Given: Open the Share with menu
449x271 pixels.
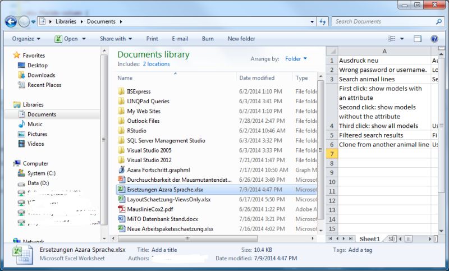Looking at the screenshot, I should tap(116, 39).
